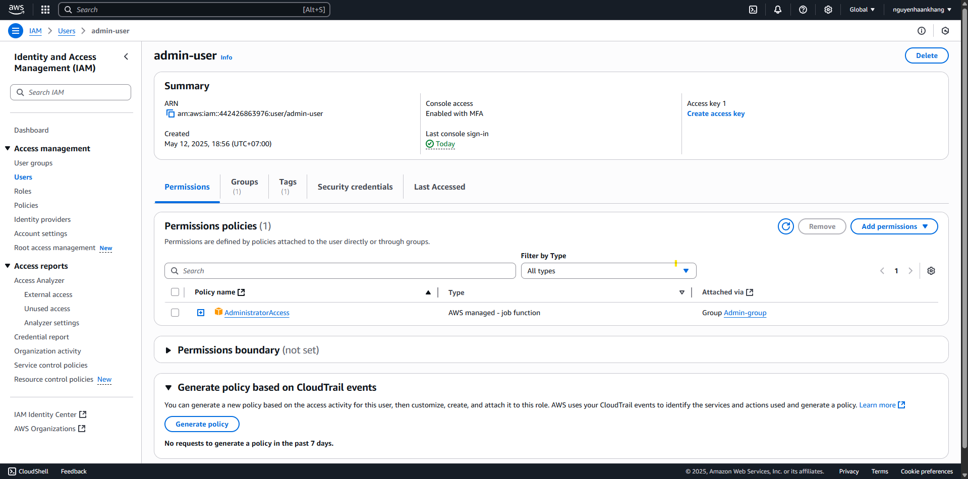Expand Permissions boundary section
This screenshot has height=479, width=968.
coord(168,350)
